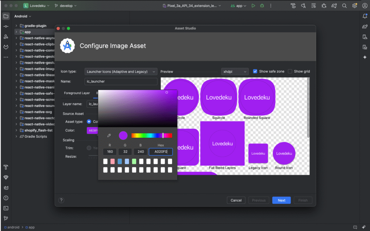Open the Search Everywhere magnifier icon
Screen dimensions: 370x231
click(x=344, y=6)
